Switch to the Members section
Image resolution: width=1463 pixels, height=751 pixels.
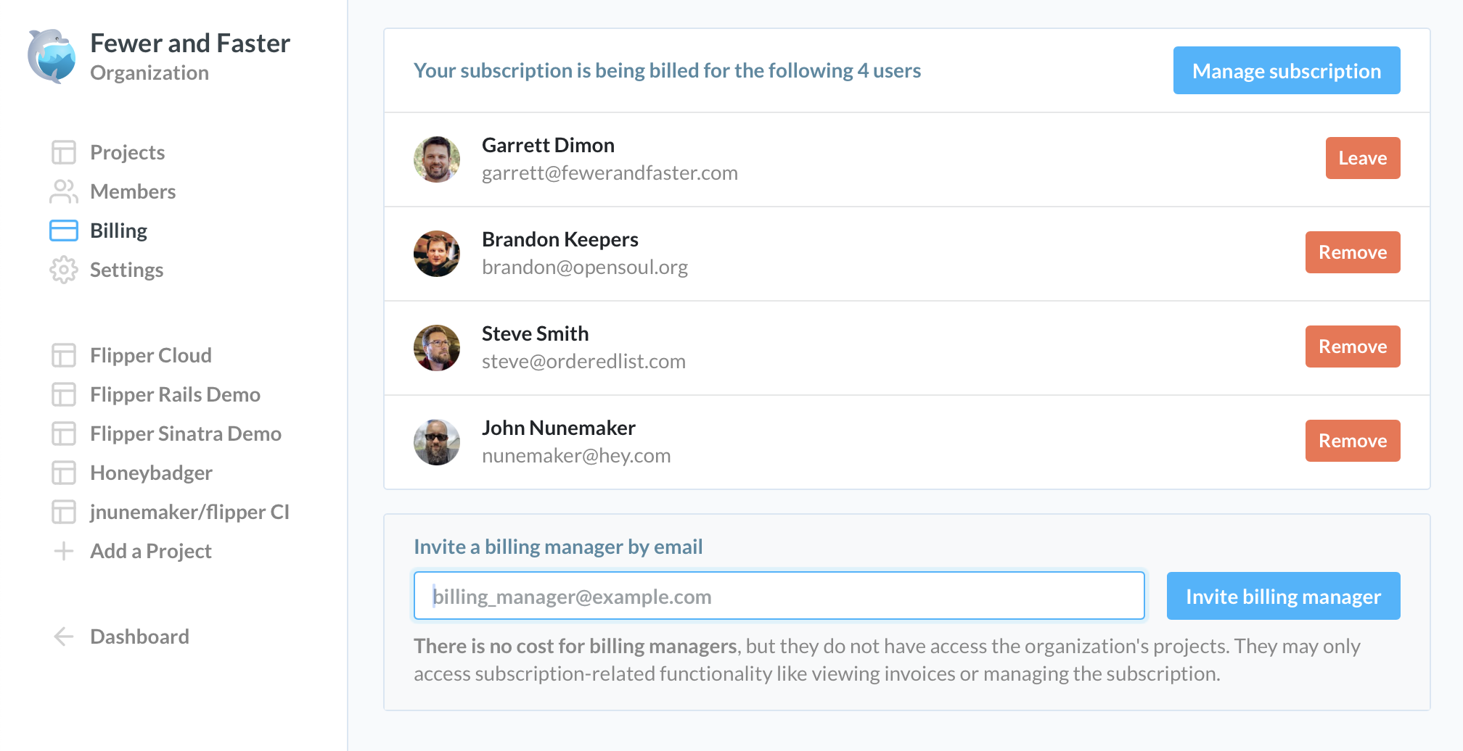[133, 191]
